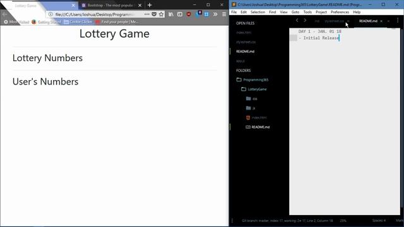Screen dimensions: 404x227
Task: Click the 'DAY 1 - JAN. 01 18' line
Action: point(320,32)
